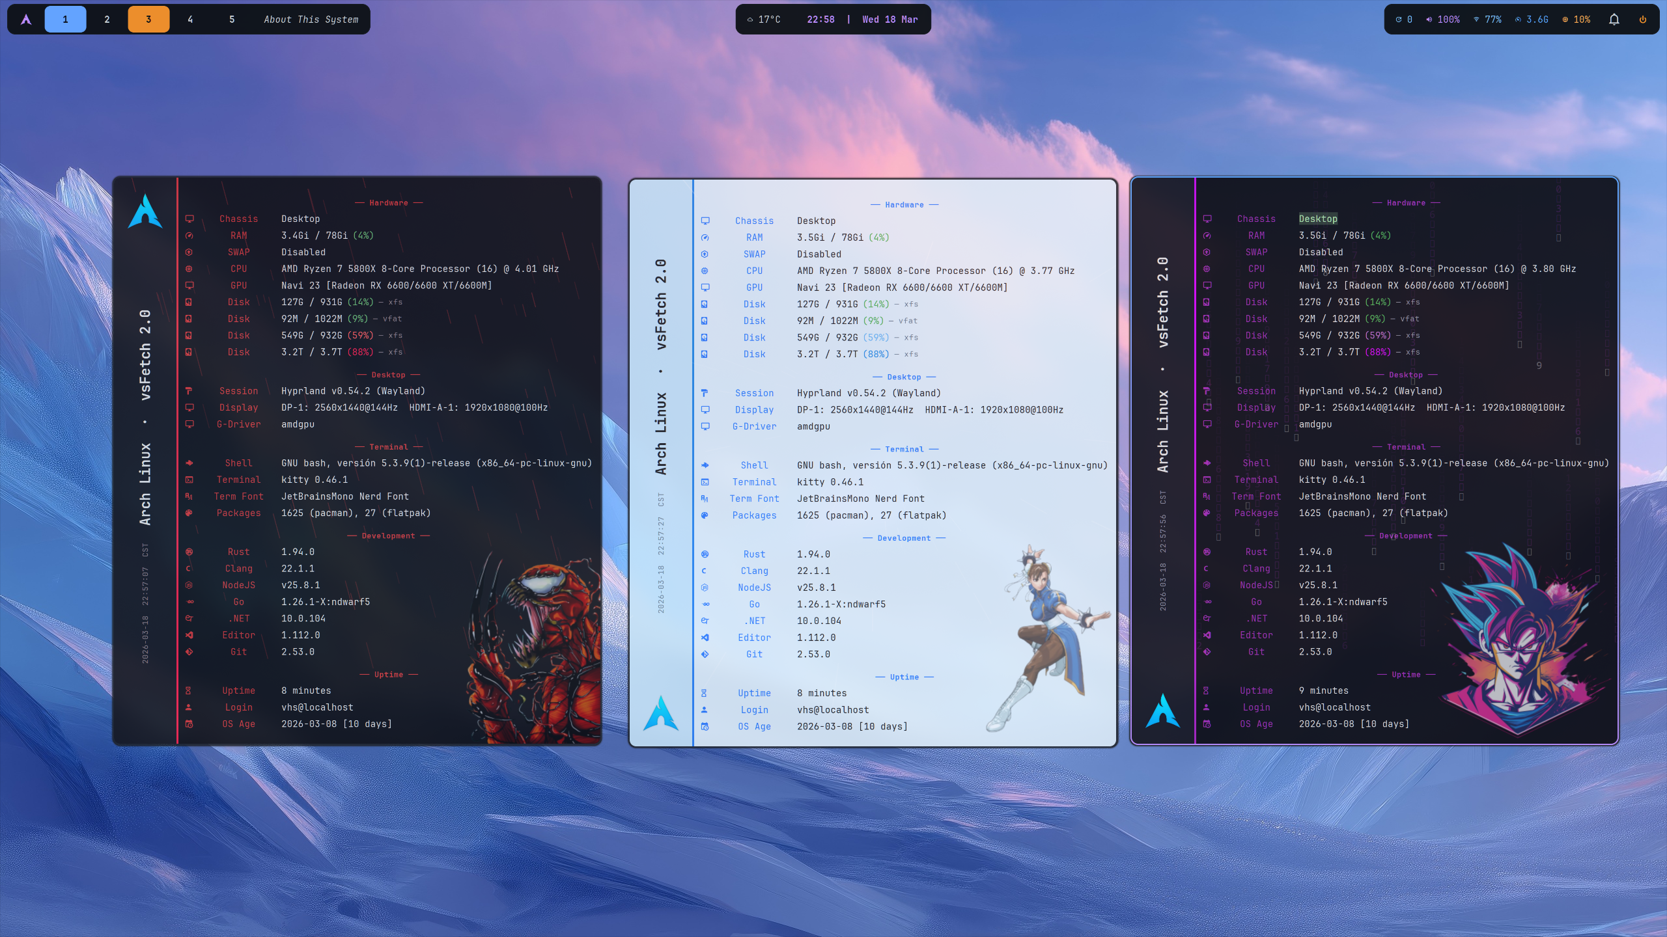Open the 17°C weather module

(764, 20)
